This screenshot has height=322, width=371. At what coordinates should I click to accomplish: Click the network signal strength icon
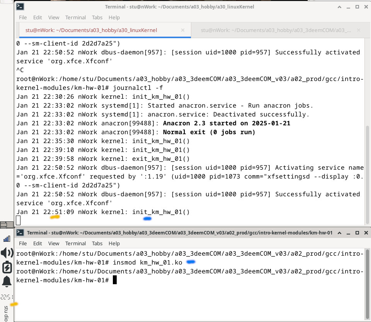coord(7,239)
